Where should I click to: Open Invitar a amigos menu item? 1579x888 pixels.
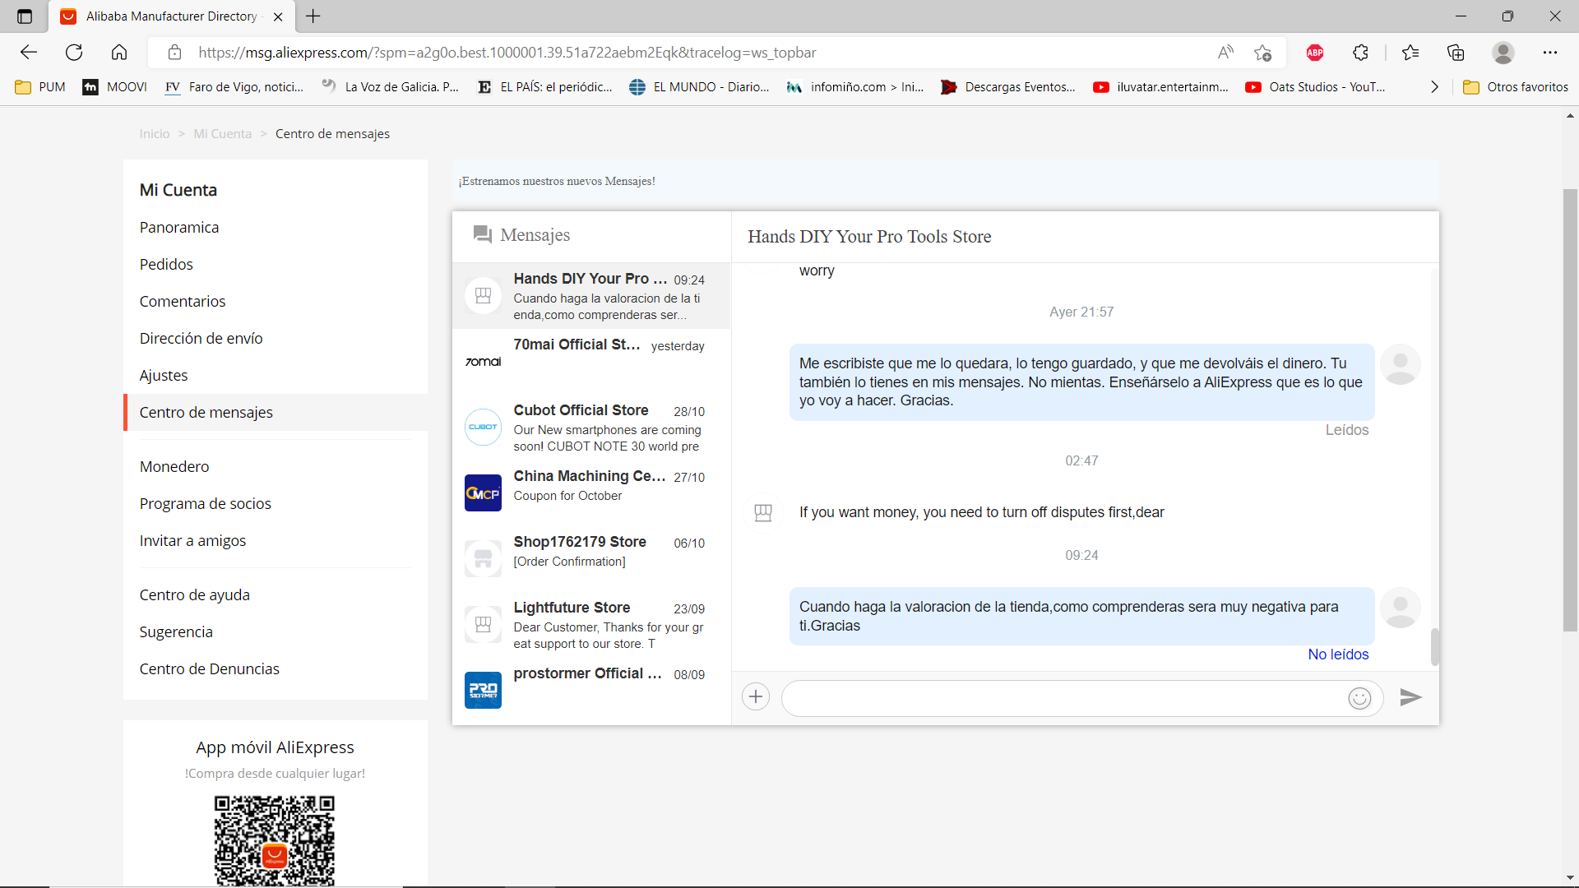(193, 541)
